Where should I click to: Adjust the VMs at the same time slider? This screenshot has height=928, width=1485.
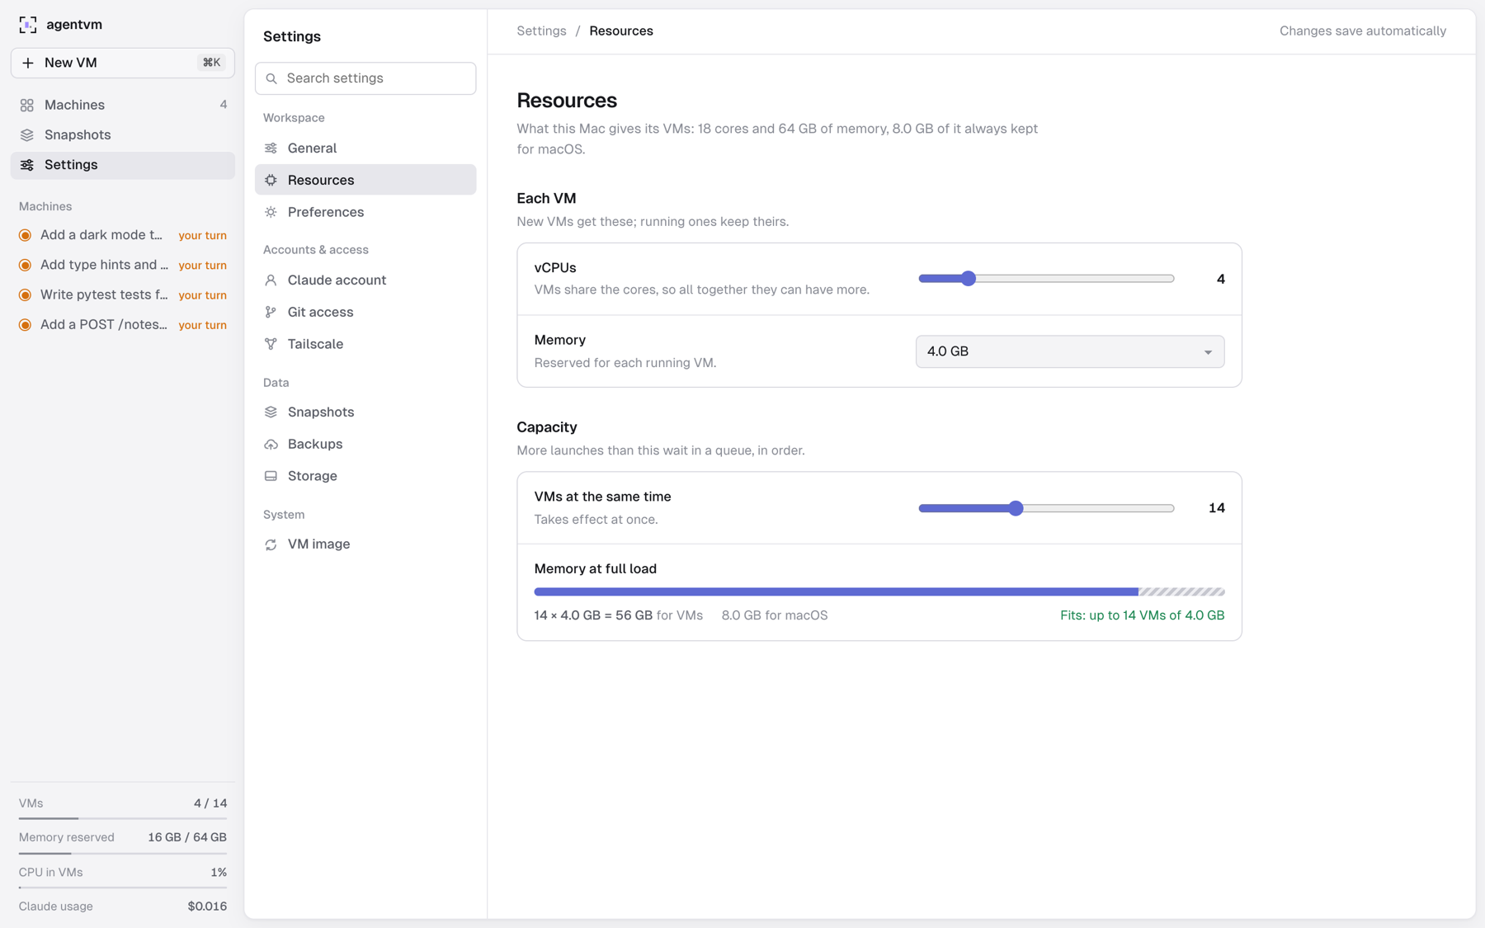[x=1046, y=508]
